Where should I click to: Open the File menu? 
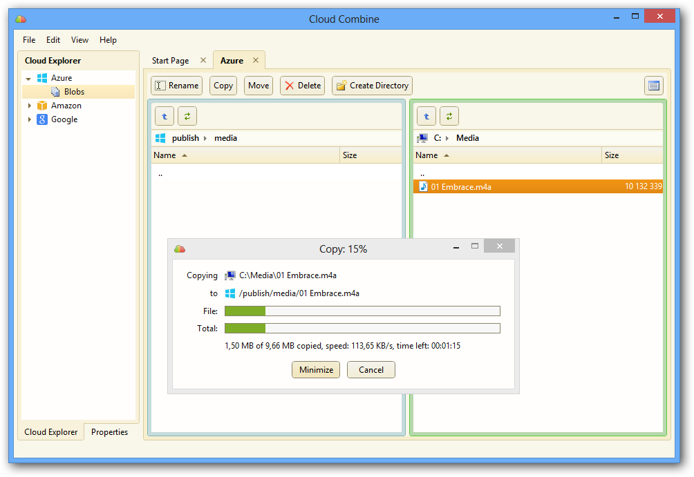[x=29, y=40]
